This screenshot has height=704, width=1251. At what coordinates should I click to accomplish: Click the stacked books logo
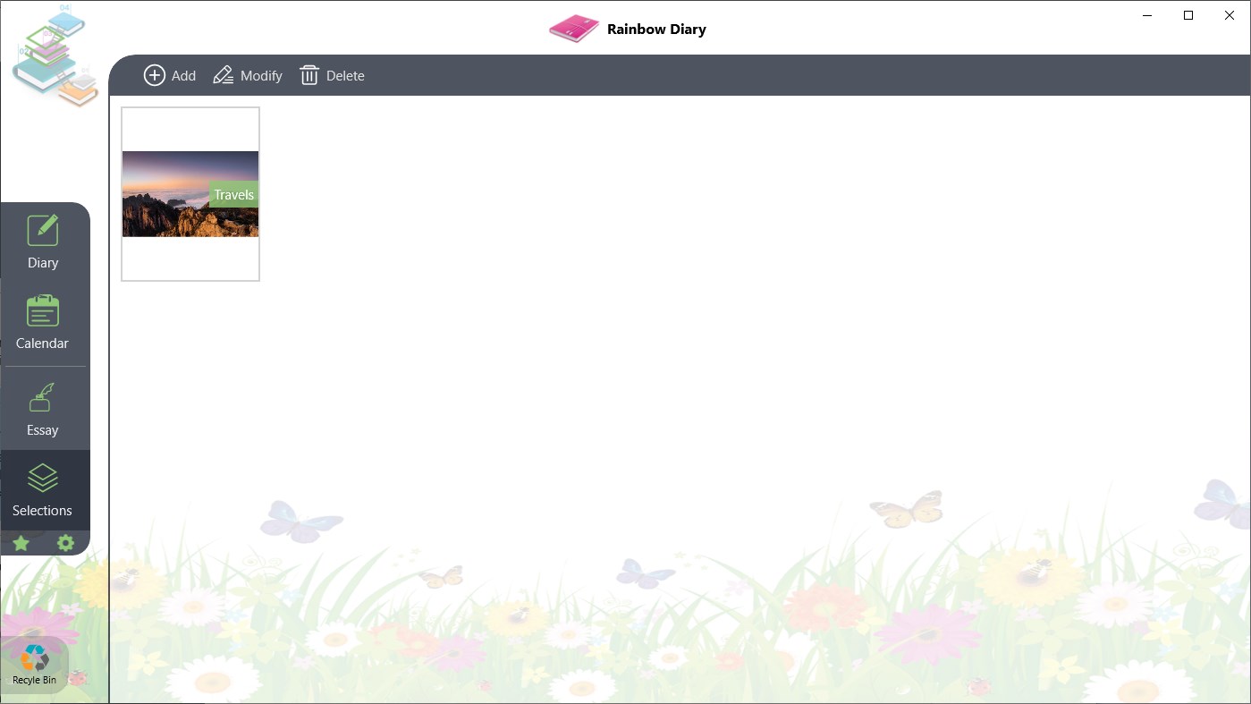[x=54, y=54]
